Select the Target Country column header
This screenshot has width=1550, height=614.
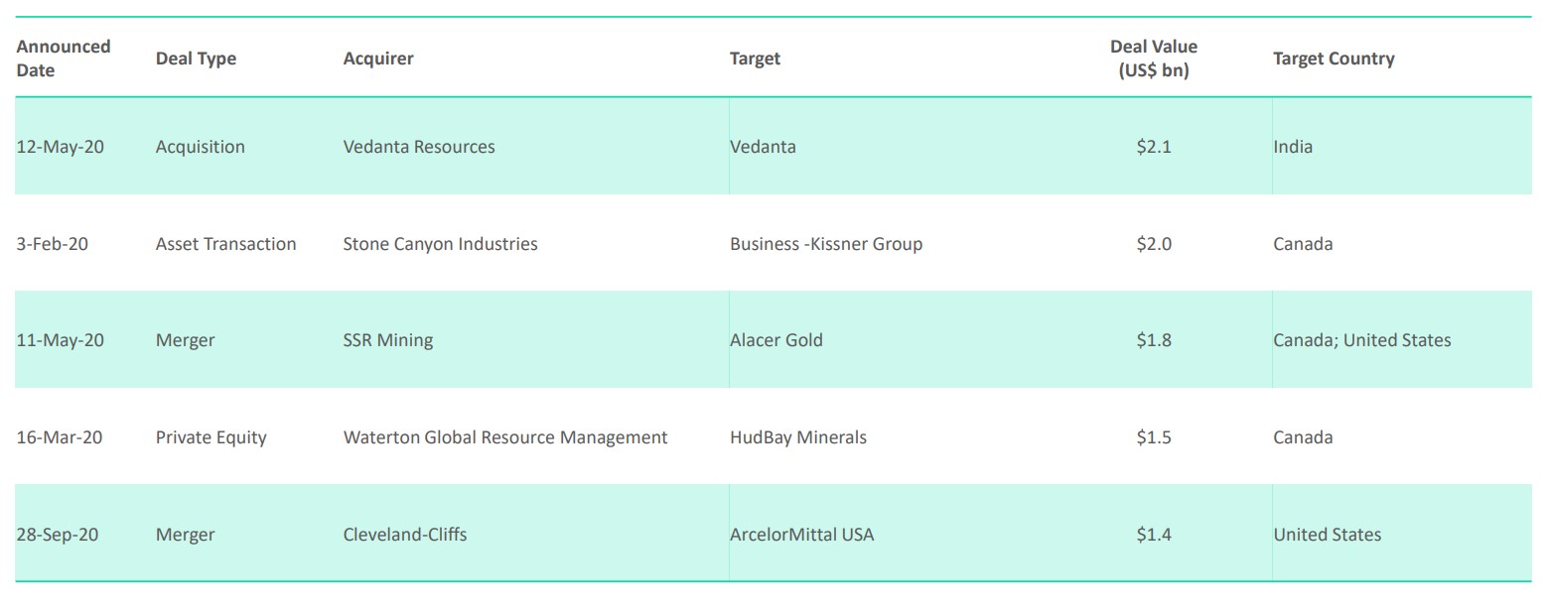(x=1334, y=59)
